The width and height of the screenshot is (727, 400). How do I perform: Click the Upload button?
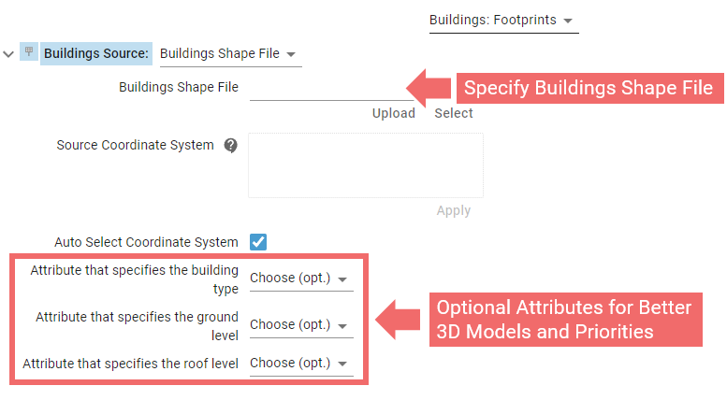393,113
